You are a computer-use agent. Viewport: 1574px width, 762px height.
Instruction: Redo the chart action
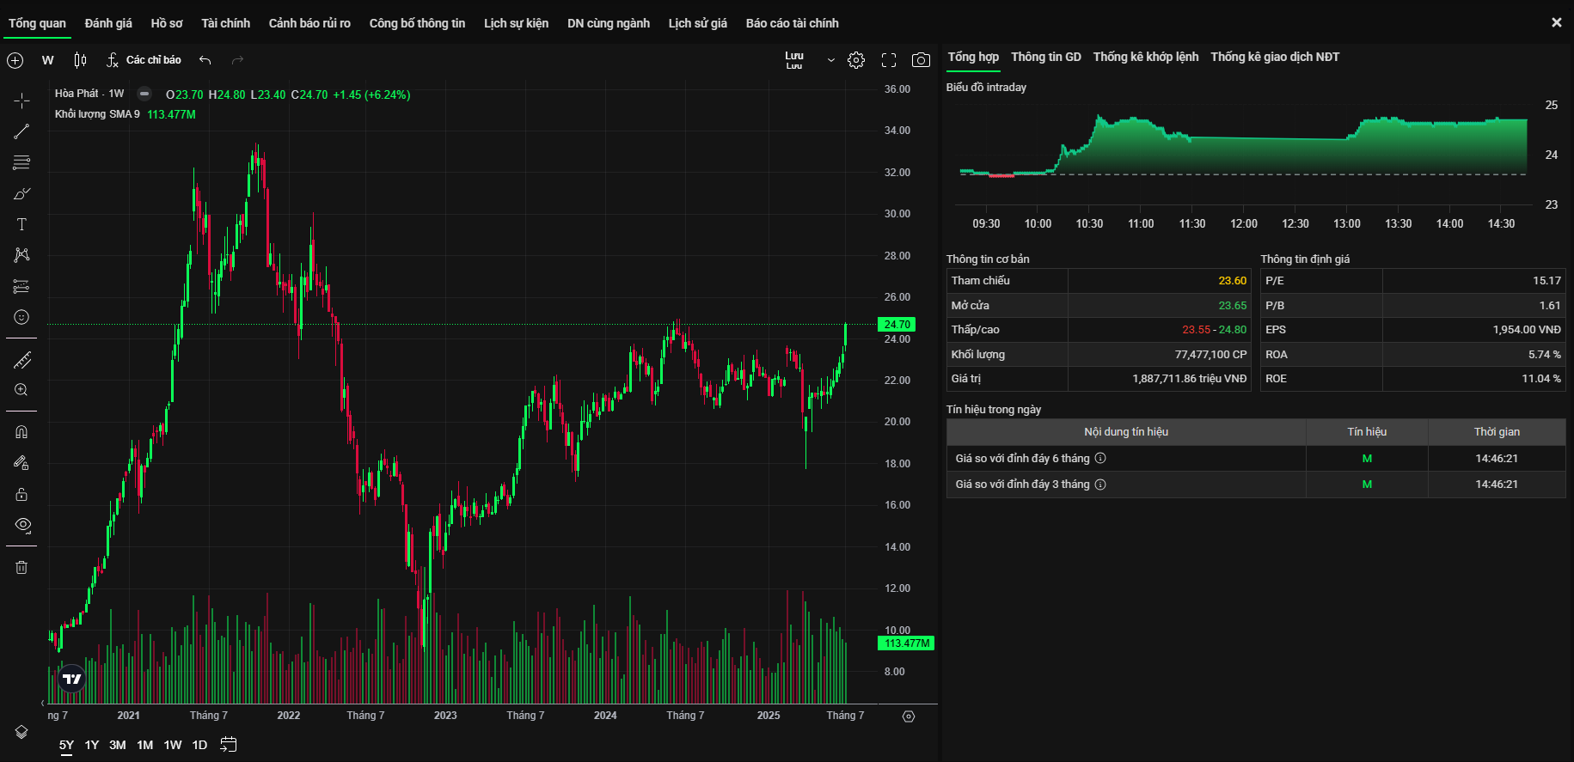pos(238,60)
